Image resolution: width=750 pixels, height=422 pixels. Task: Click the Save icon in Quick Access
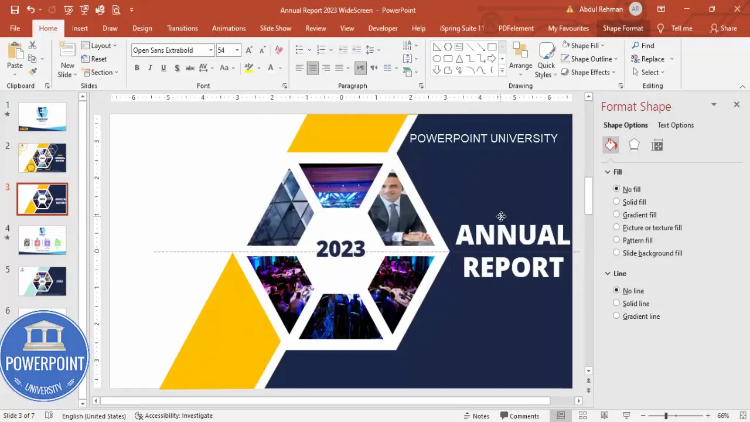tap(15, 10)
